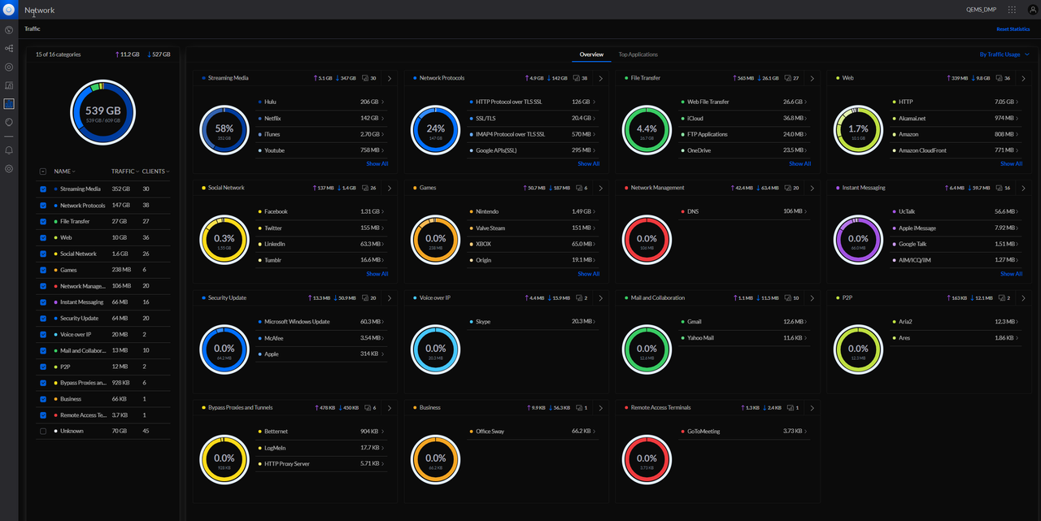Open the Skype application row

click(534, 321)
